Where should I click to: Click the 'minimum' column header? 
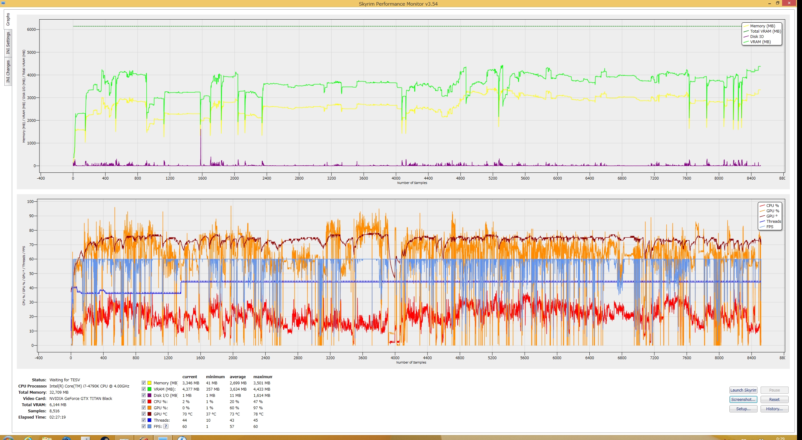click(215, 377)
